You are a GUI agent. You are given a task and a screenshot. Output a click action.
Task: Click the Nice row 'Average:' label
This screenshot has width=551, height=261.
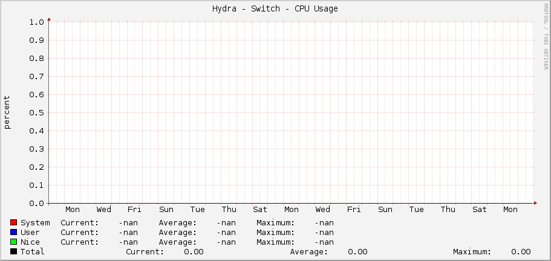177,242
